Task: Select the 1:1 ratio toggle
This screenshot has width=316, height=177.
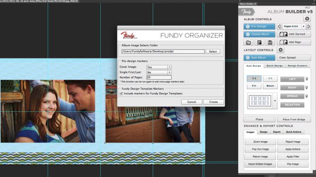Action: point(270,79)
